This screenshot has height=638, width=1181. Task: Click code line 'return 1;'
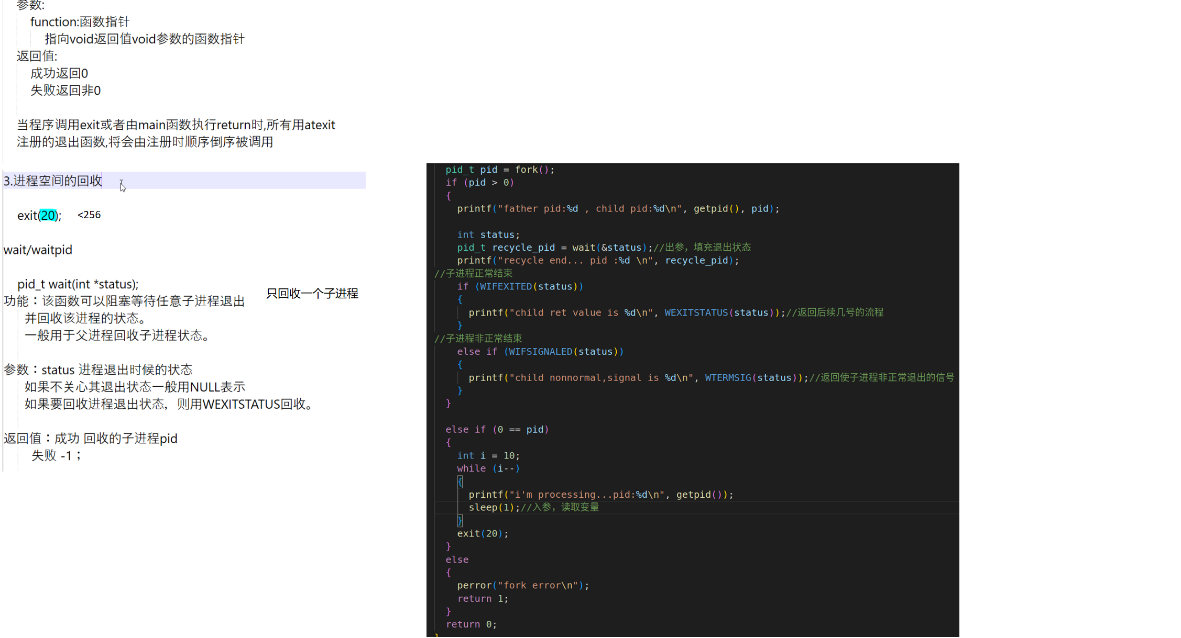click(483, 598)
